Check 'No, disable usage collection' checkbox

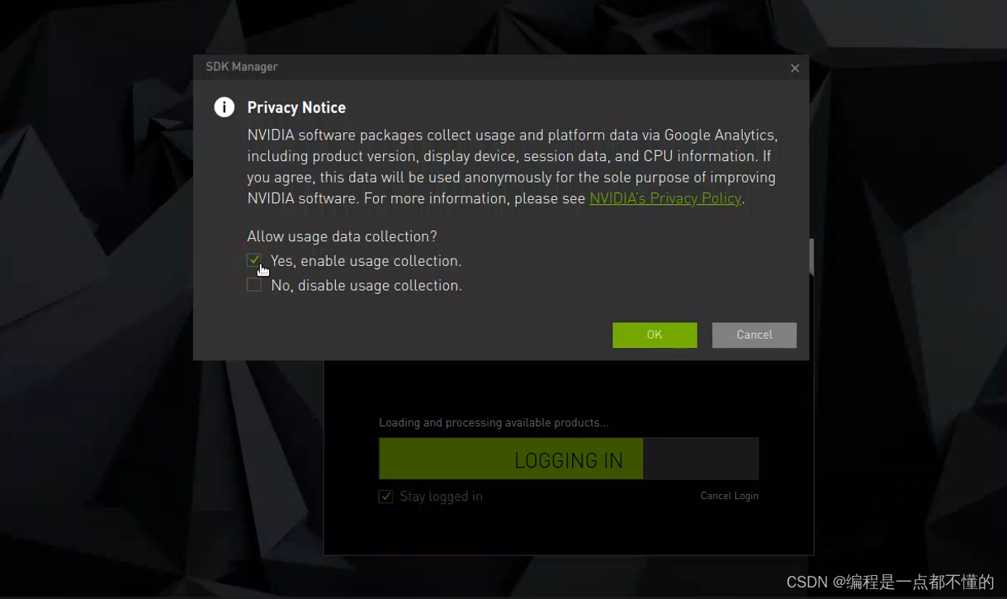coord(254,285)
